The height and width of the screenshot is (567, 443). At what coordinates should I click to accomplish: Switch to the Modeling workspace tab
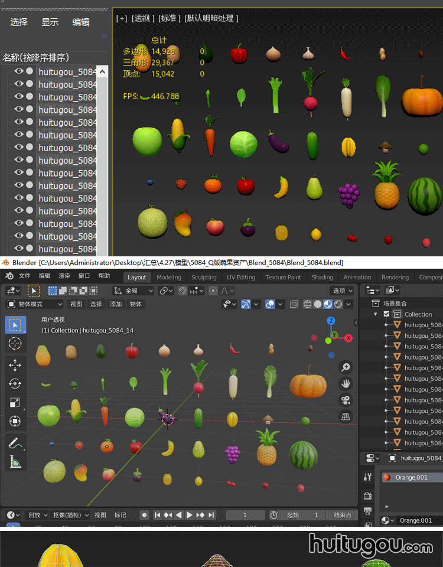coord(169,277)
